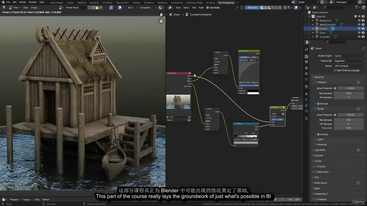This screenshot has height=206, width=367.
Task: Click the White Level swatch in RGB Curves
Action: (x=253, y=93)
